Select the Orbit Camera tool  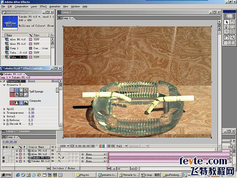227,32
